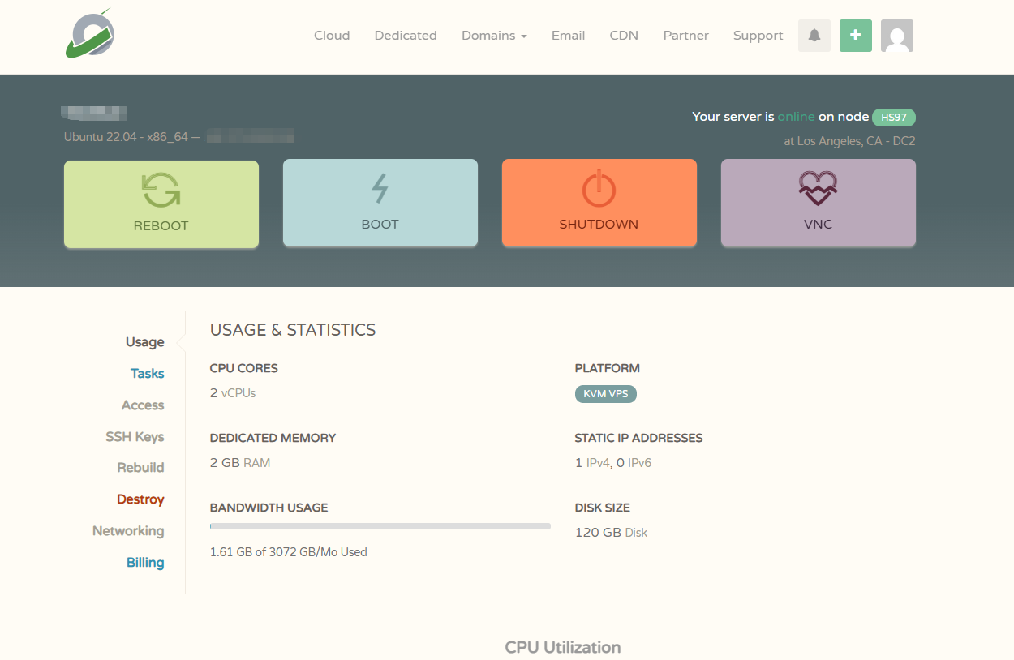Open the Billing page
The height and width of the screenshot is (660, 1014).
click(x=145, y=562)
